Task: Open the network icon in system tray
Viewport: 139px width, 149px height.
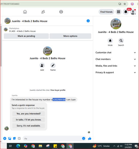Action: coord(118,146)
